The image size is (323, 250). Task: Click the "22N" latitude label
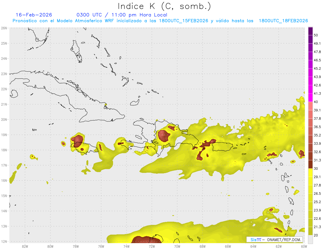(x=4, y=89)
